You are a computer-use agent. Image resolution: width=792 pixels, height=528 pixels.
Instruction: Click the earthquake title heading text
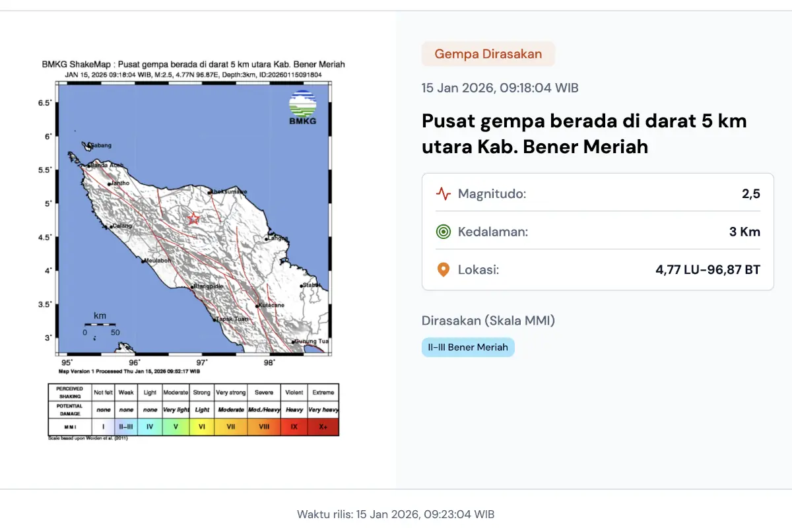[x=584, y=134]
